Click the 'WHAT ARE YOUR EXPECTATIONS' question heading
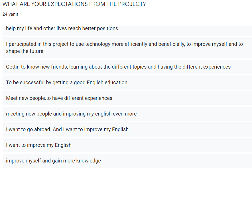The height and width of the screenshot is (206, 252). pyautogui.click(x=74, y=4)
